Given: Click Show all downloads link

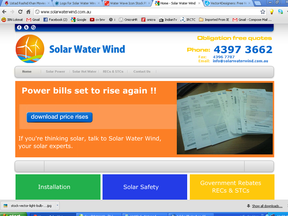Looking at the screenshot, I should [267, 206].
